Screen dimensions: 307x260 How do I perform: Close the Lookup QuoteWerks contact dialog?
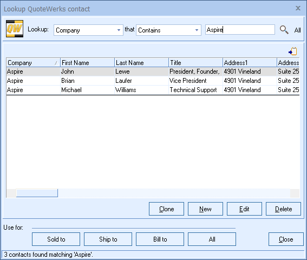tap(298, 8)
